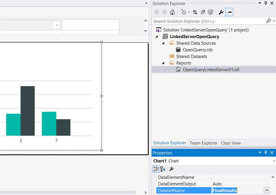Click the Show All Files icon
The image size is (276, 195).
click(211, 12)
